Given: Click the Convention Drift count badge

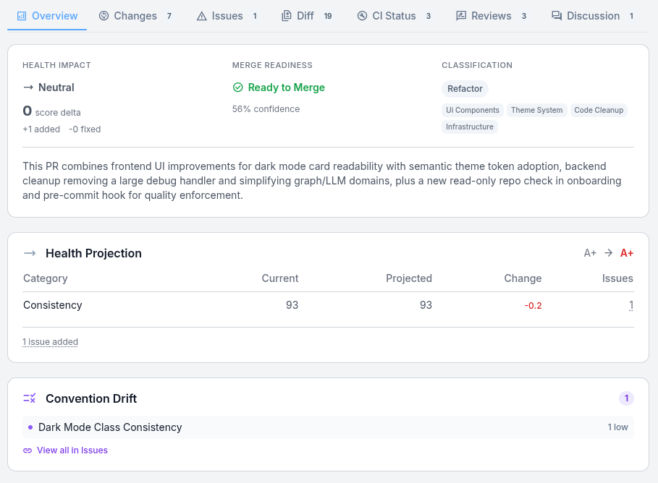Looking at the screenshot, I should click(x=626, y=398).
